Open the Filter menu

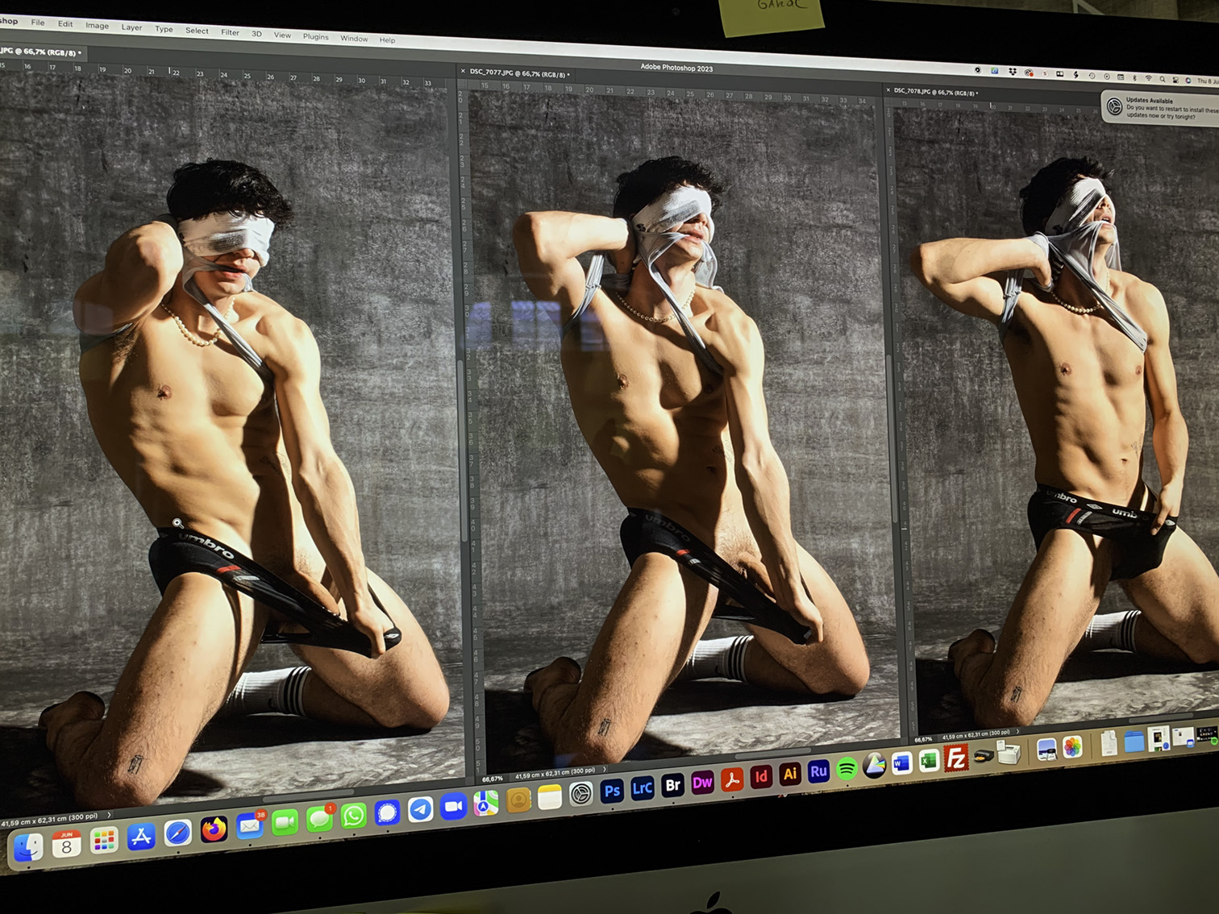230,32
